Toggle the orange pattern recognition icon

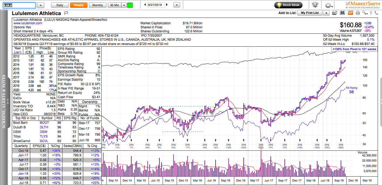tap(350, 13)
